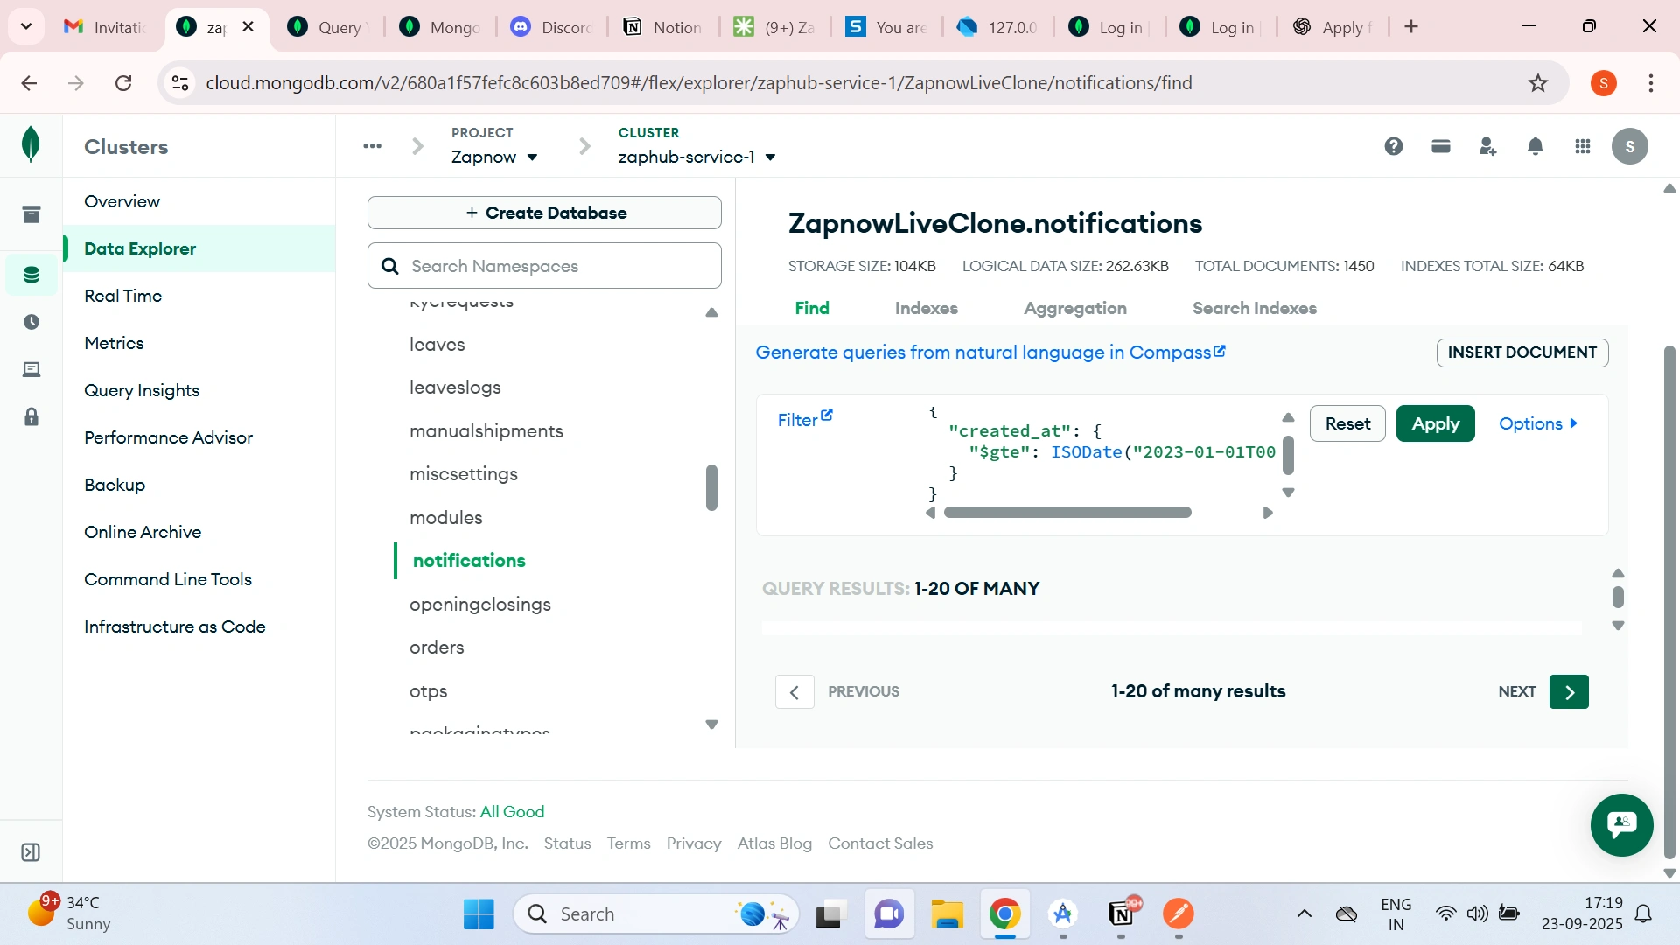
Task: Switch to the Search Indexes tab
Action: tap(1254, 308)
